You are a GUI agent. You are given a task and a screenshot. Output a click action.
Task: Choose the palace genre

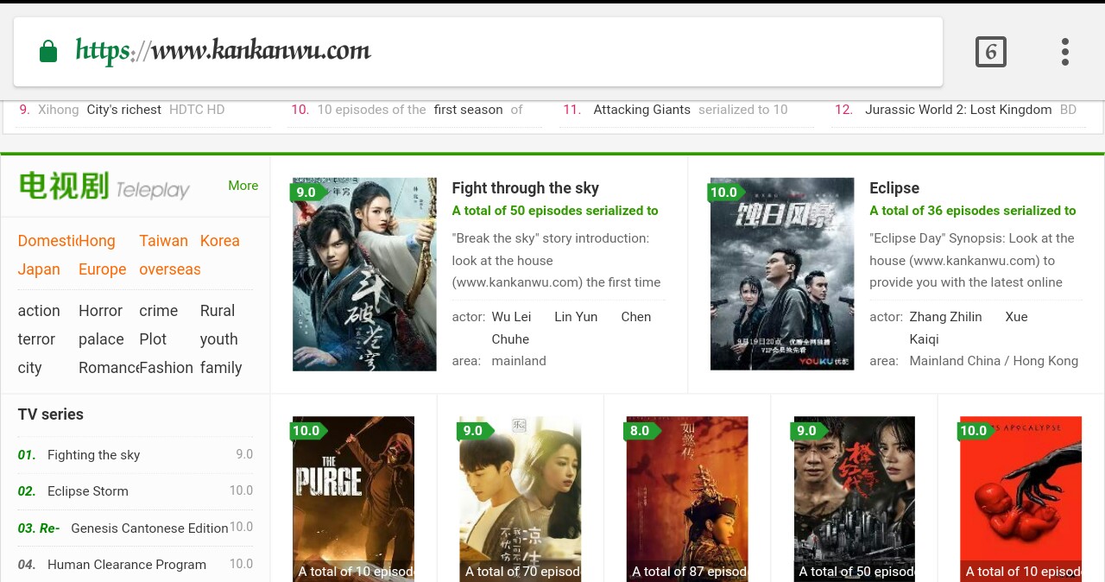click(101, 339)
